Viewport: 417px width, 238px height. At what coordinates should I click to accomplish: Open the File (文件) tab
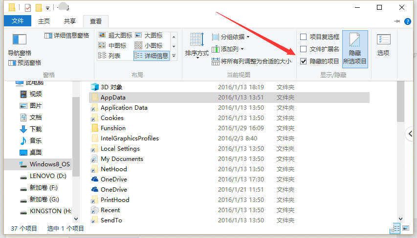pyautogui.click(x=18, y=21)
